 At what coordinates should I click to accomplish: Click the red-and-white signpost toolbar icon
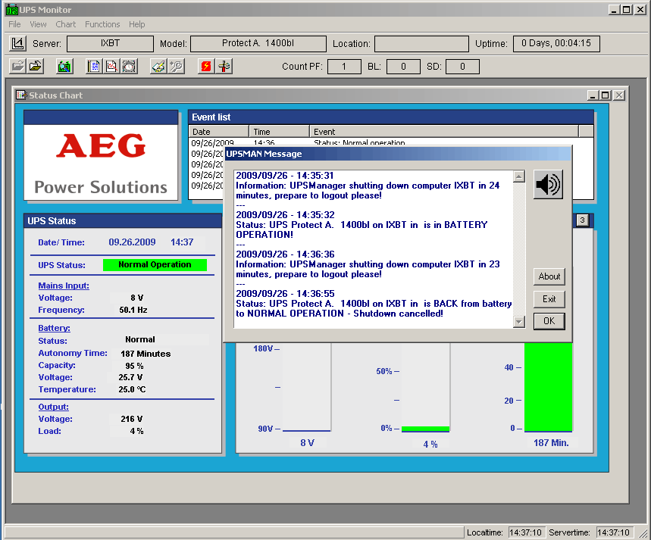pyautogui.click(x=224, y=67)
